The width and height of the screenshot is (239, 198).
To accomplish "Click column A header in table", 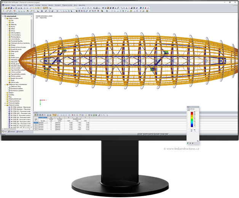I will coord(43,117).
